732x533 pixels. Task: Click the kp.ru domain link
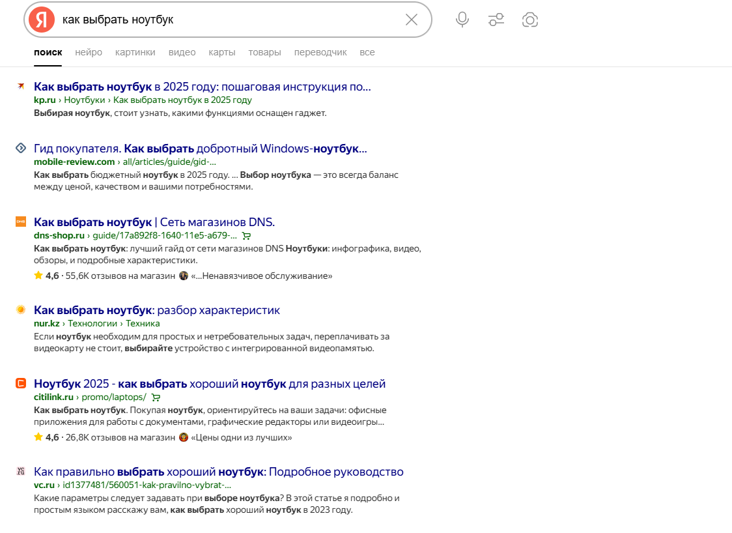coord(44,100)
